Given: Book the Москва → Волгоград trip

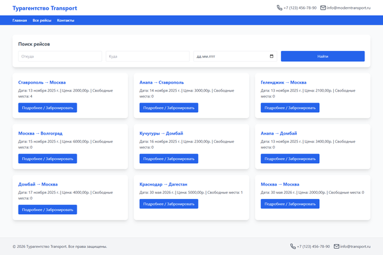Looking at the screenshot, I should tap(48, 159).
